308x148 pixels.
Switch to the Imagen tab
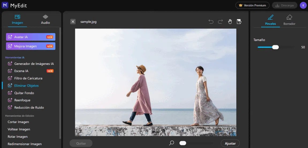point(17,20)
